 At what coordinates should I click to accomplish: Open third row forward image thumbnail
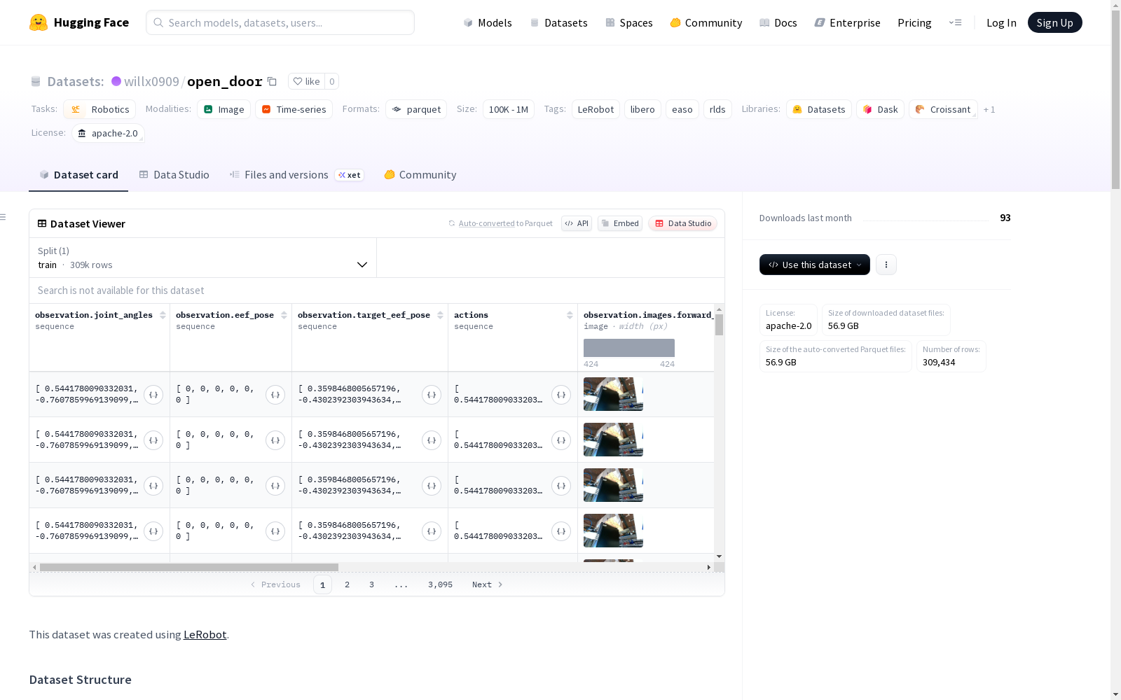coord(613,485)
